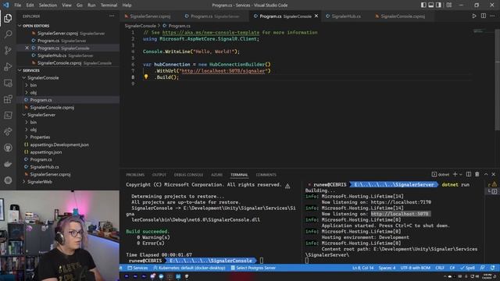Change indentation via Spaces: 4
Image resolution: width=500 pixels, height=281 pixels.
pos(387,268)
